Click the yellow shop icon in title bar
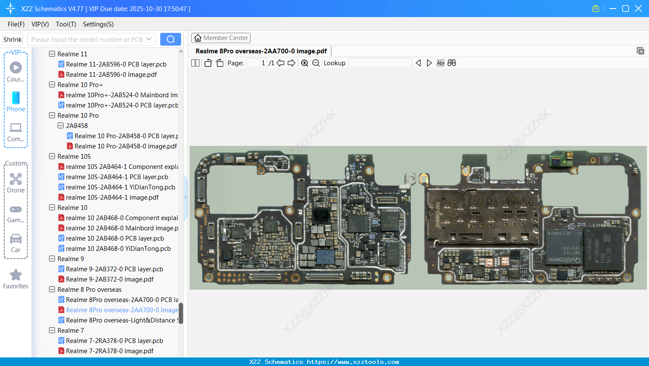This screenshot has height=366, width=649. (596, 9)
